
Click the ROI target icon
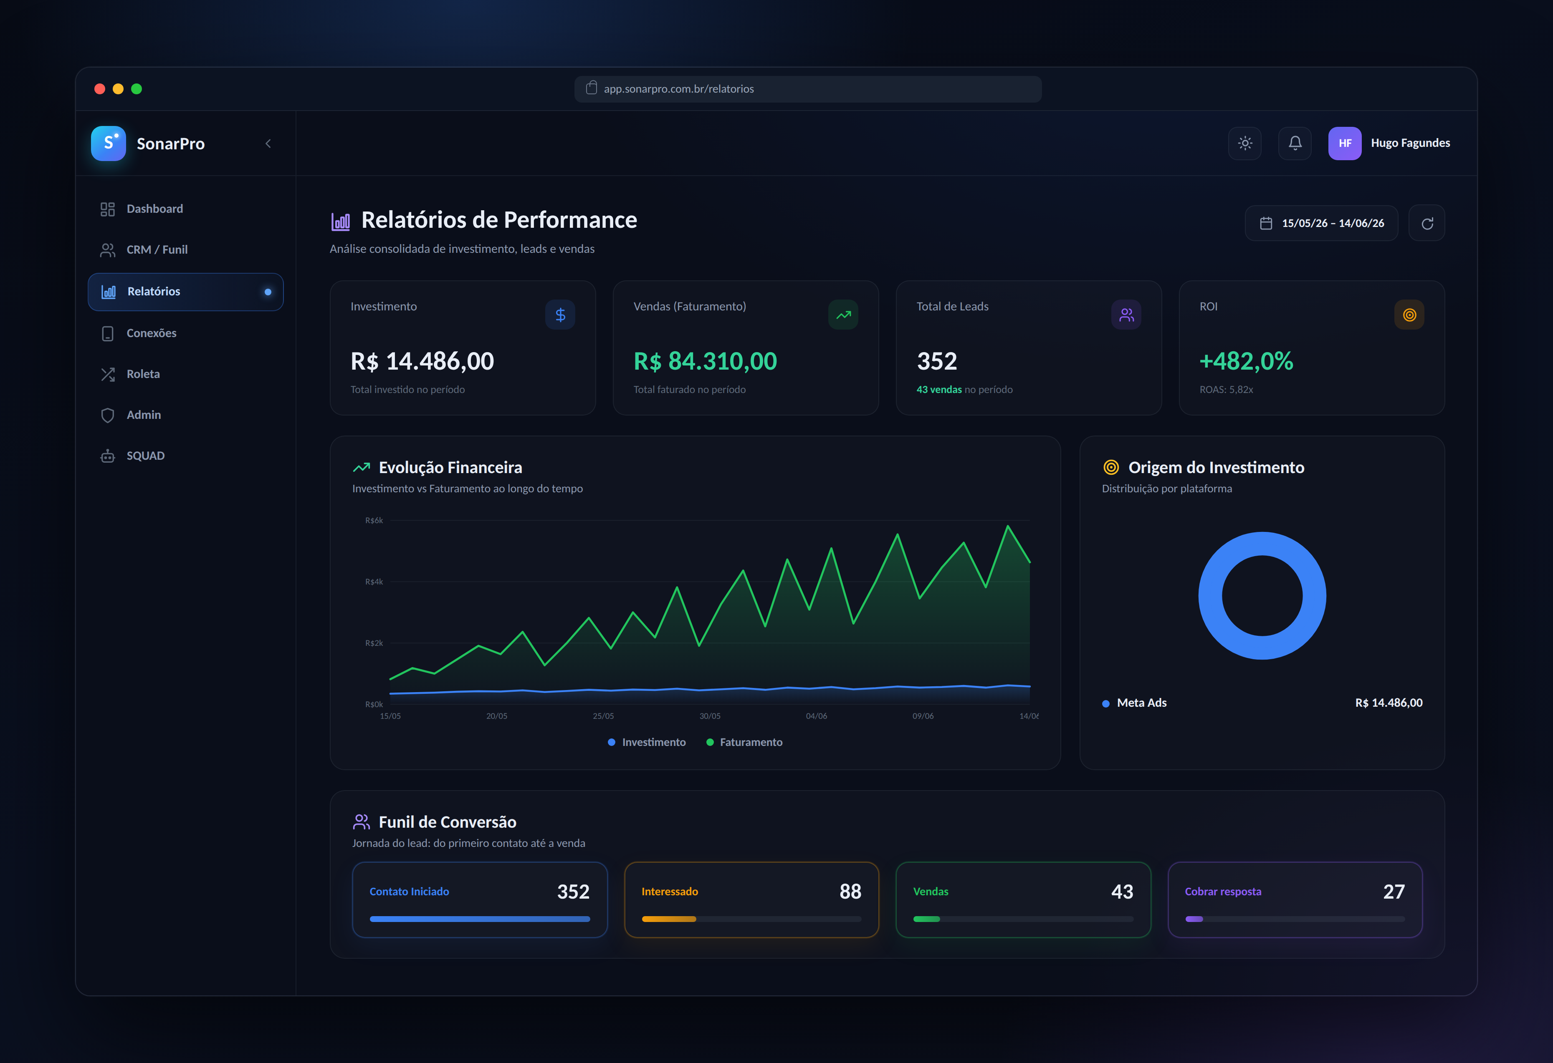1409,315
